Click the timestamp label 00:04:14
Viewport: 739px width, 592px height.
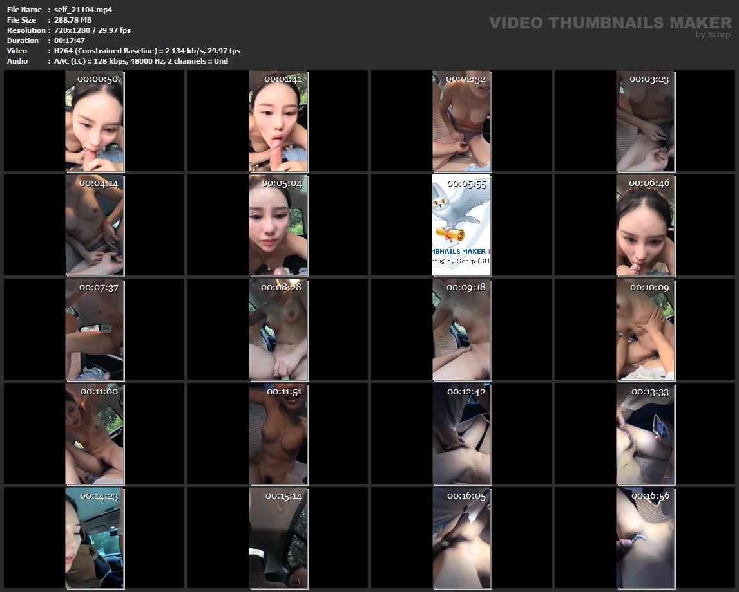tap(99, 183)
